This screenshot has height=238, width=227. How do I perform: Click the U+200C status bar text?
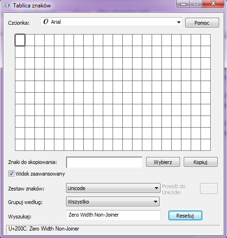point(44,229)
